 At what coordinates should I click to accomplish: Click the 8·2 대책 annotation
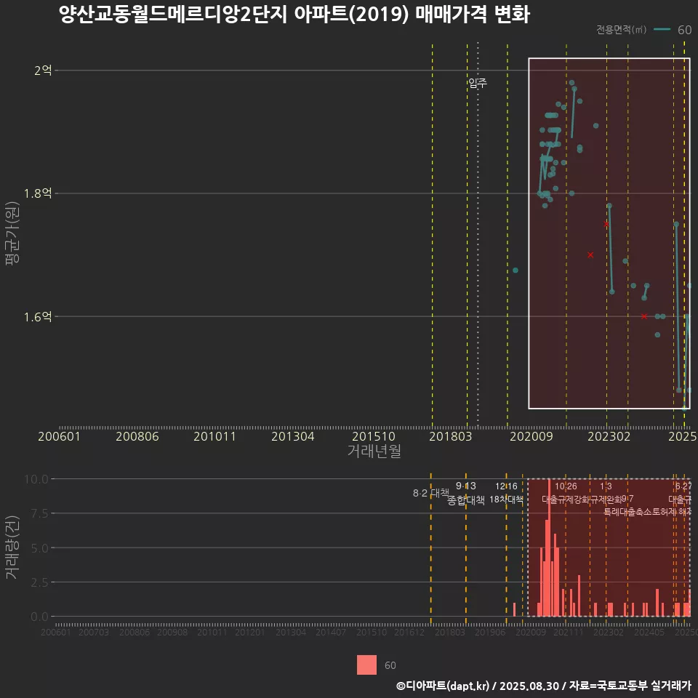coord(430,493)
